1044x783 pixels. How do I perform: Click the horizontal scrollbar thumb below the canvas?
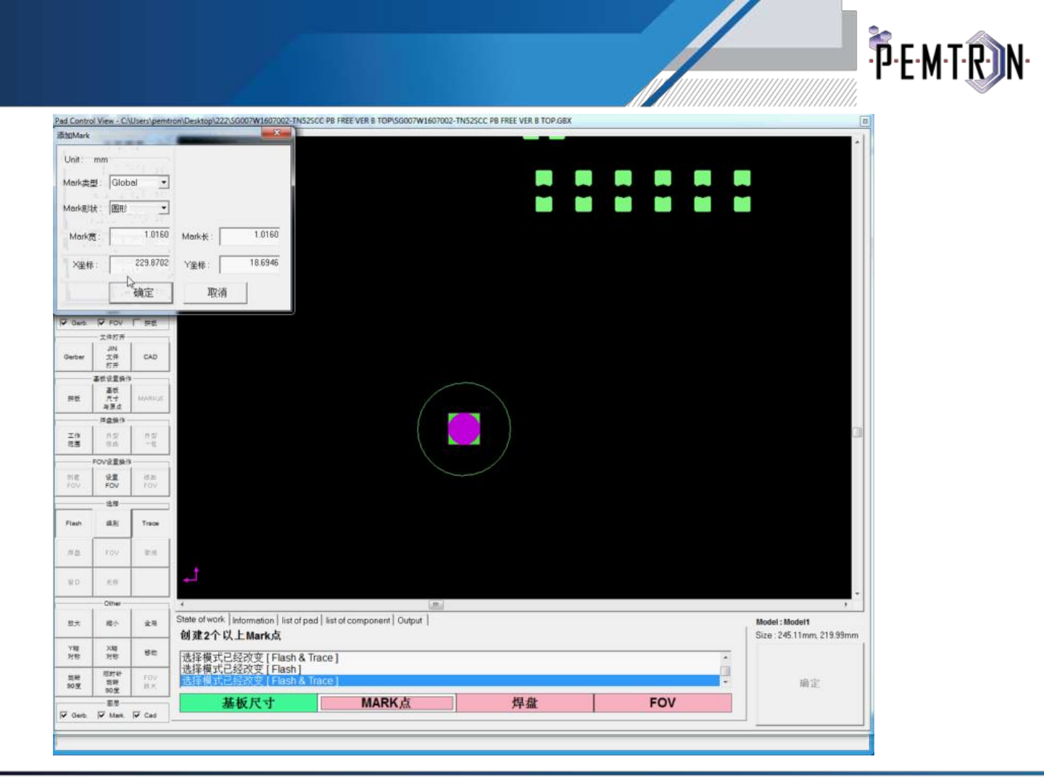point(436,604)
